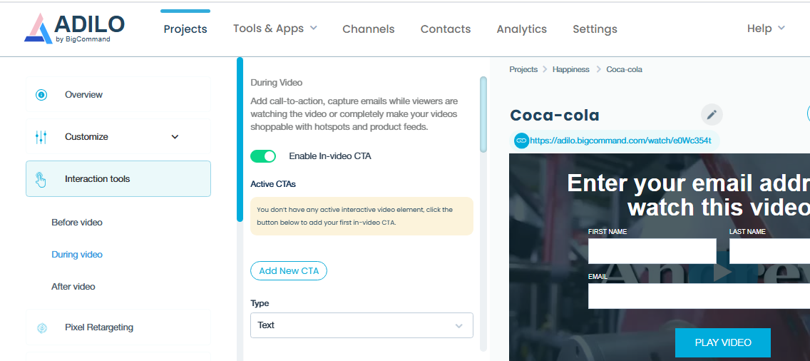The width and height of the screenshot is (810, 361).
Task: Click the play triangle in the video preview
Action: click(x=722, y=272)
